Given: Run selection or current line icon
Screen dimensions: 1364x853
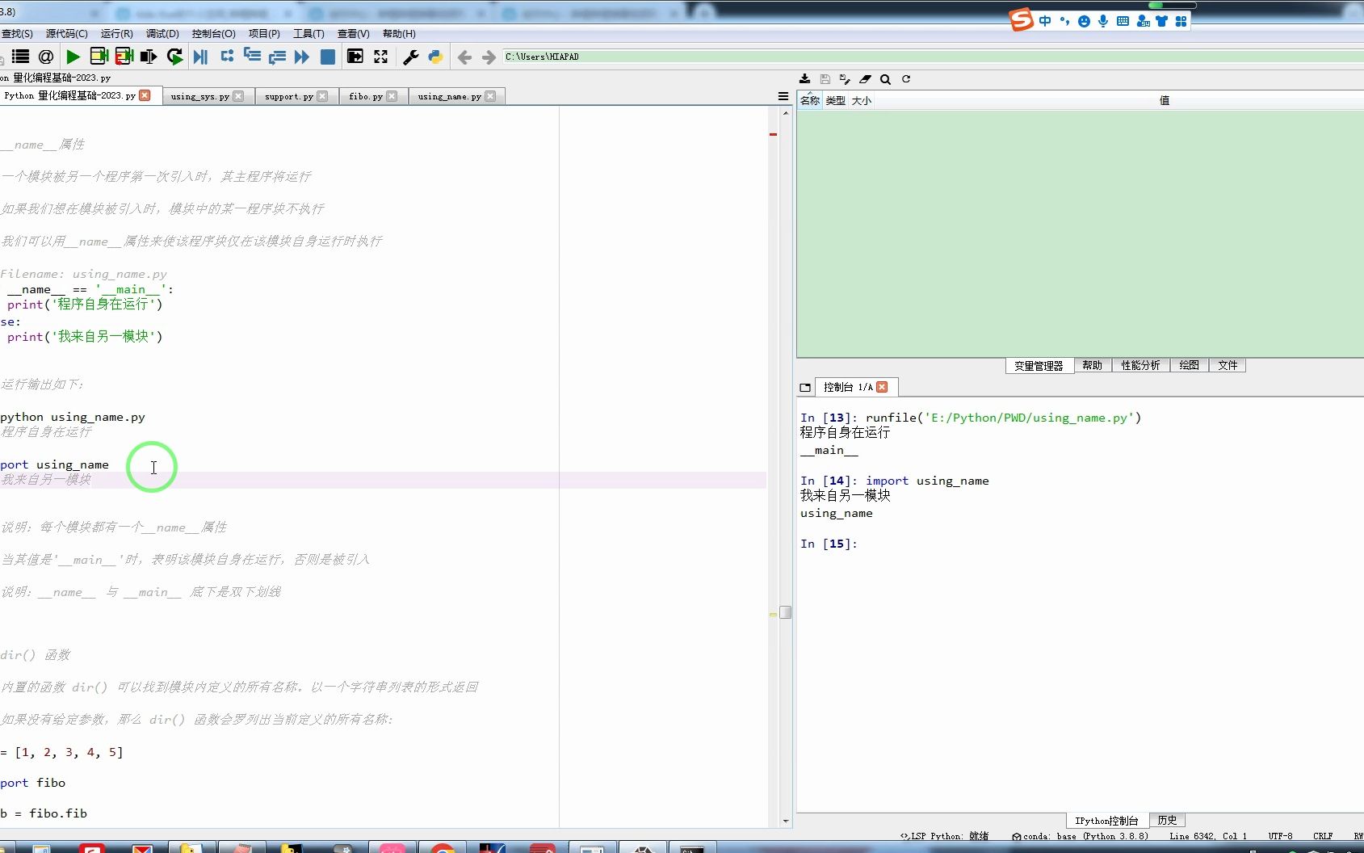Looking at the screenshot, I should point(149,57).
